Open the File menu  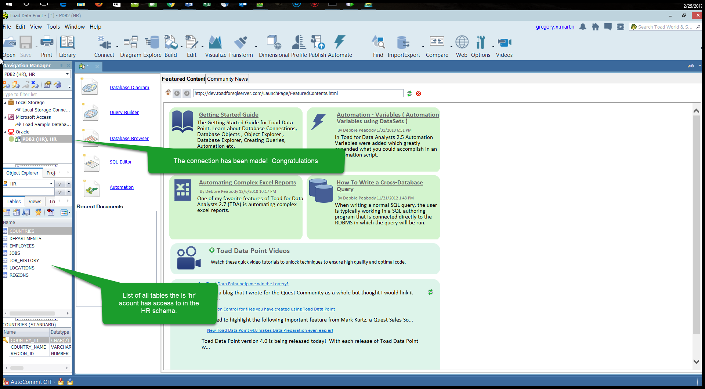tap(7, 27)
